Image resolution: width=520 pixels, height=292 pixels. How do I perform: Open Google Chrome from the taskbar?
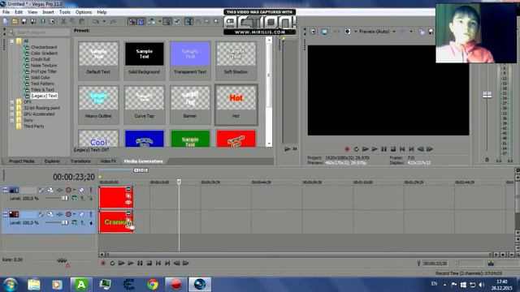pos(153,285)
